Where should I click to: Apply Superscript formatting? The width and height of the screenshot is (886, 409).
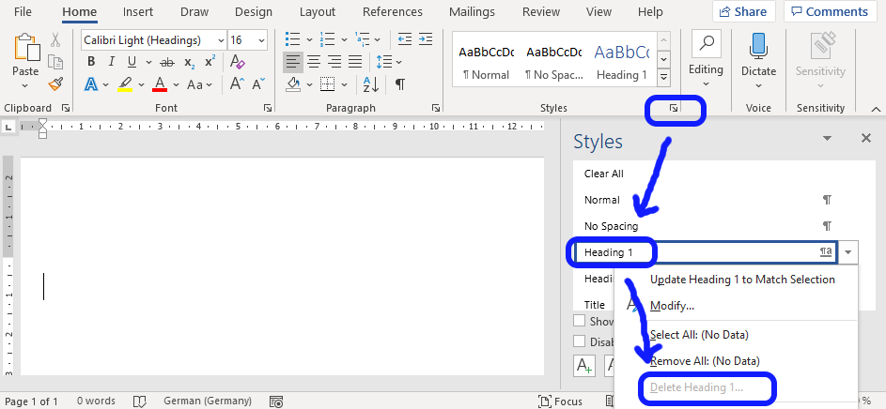210,62
